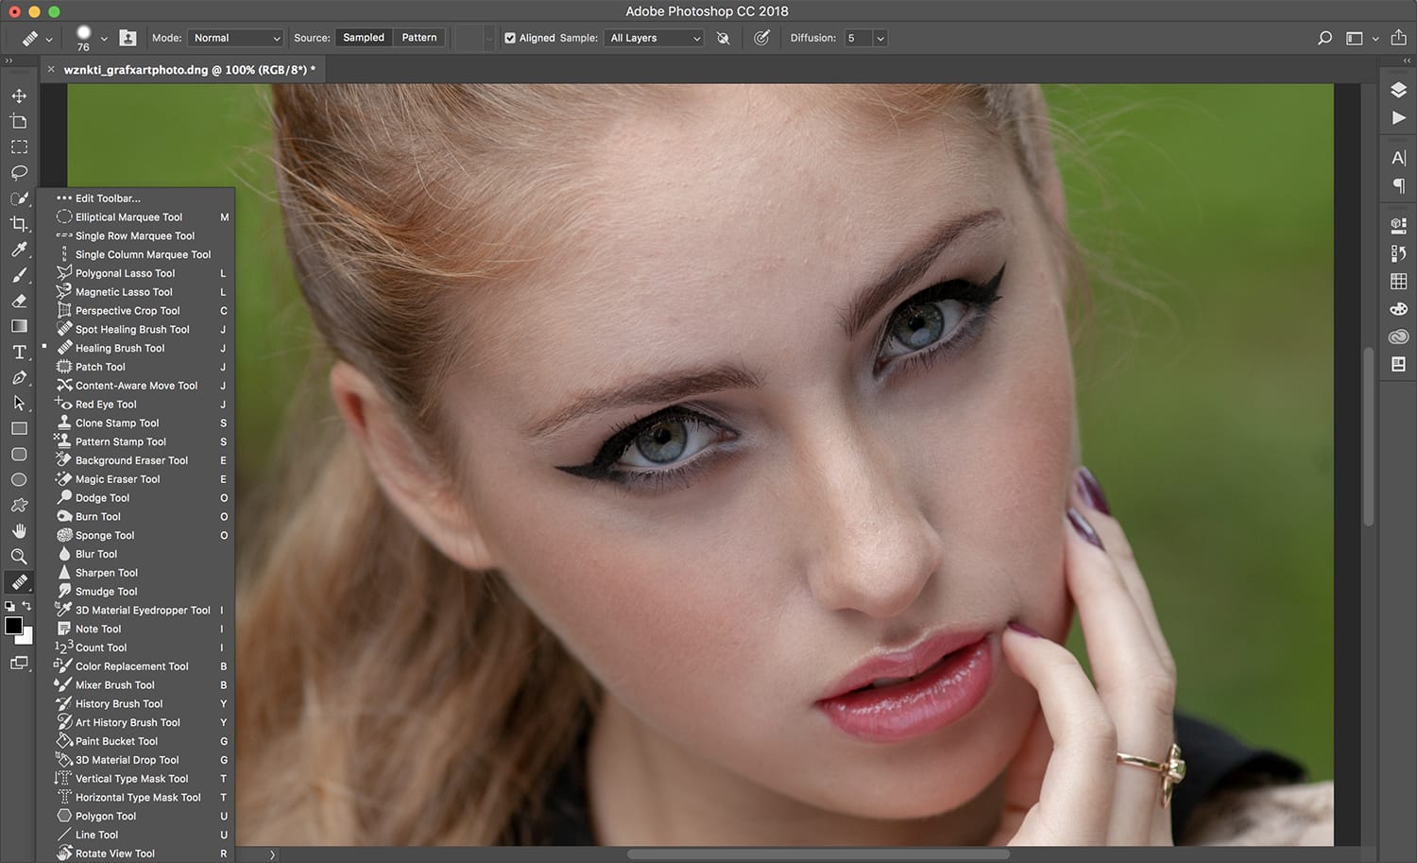Switch foreground and background colors
Viewport: 1417px width, 863px height.
tap(27, 606)
